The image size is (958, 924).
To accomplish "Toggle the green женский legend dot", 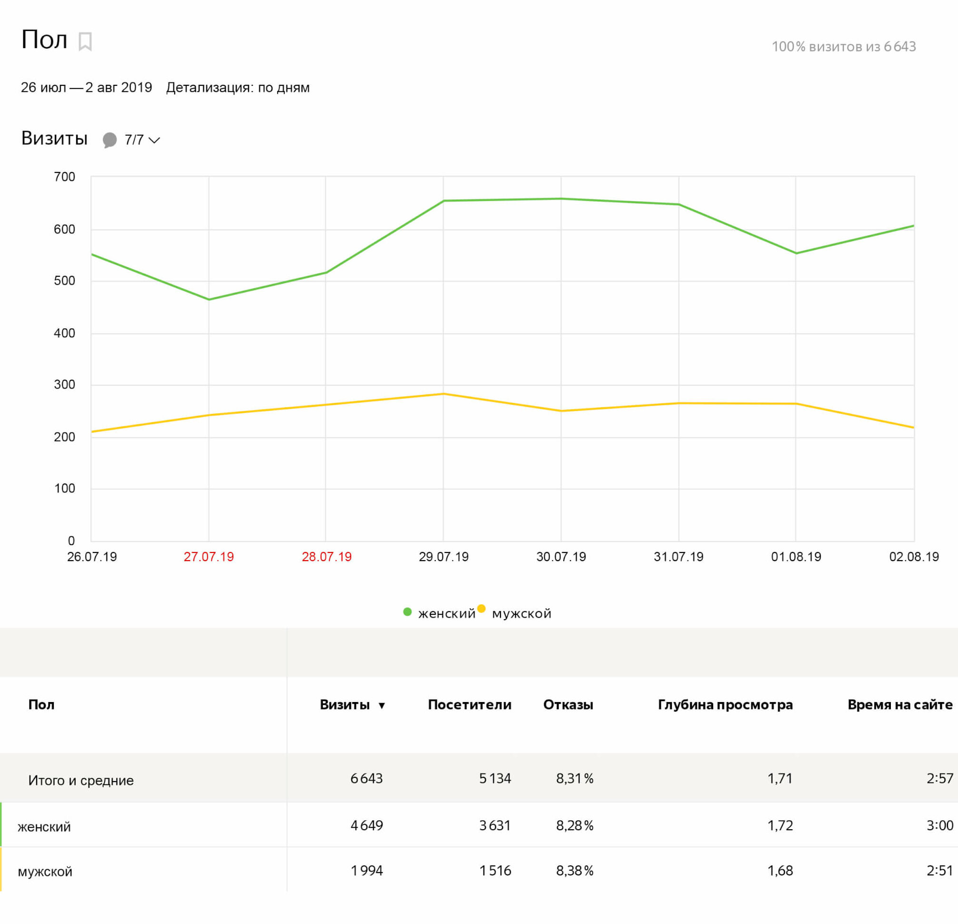I will click(407, 612).
